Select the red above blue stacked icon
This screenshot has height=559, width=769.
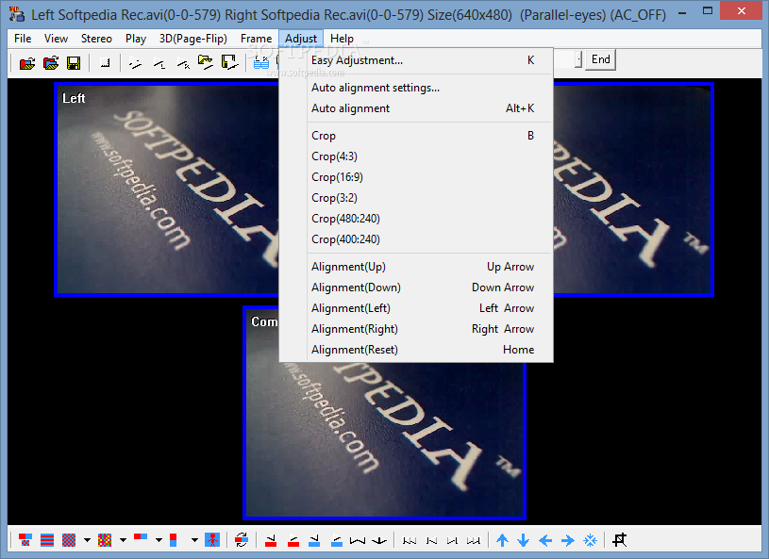tap(173, 540)
